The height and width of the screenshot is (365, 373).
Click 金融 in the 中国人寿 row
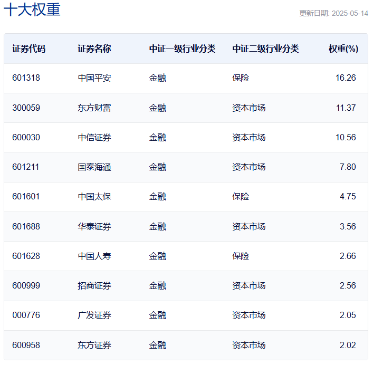157,256
